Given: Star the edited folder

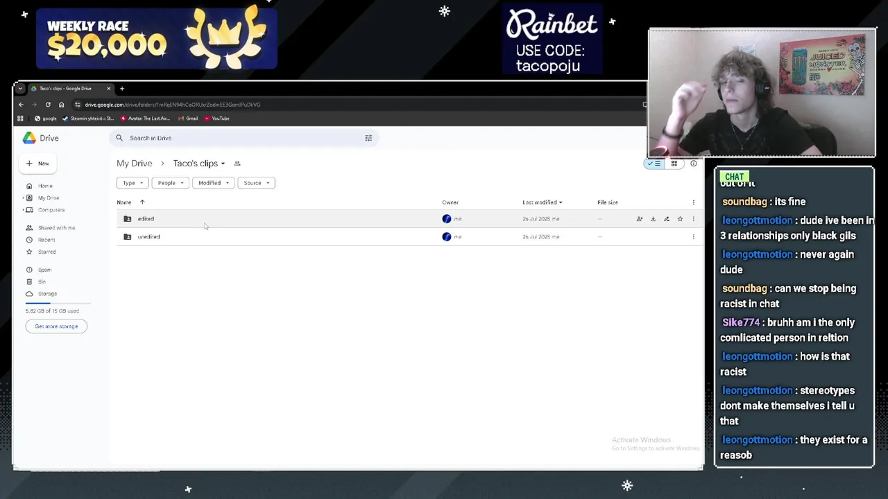Looking at the screenshot, I should point(680,219).
